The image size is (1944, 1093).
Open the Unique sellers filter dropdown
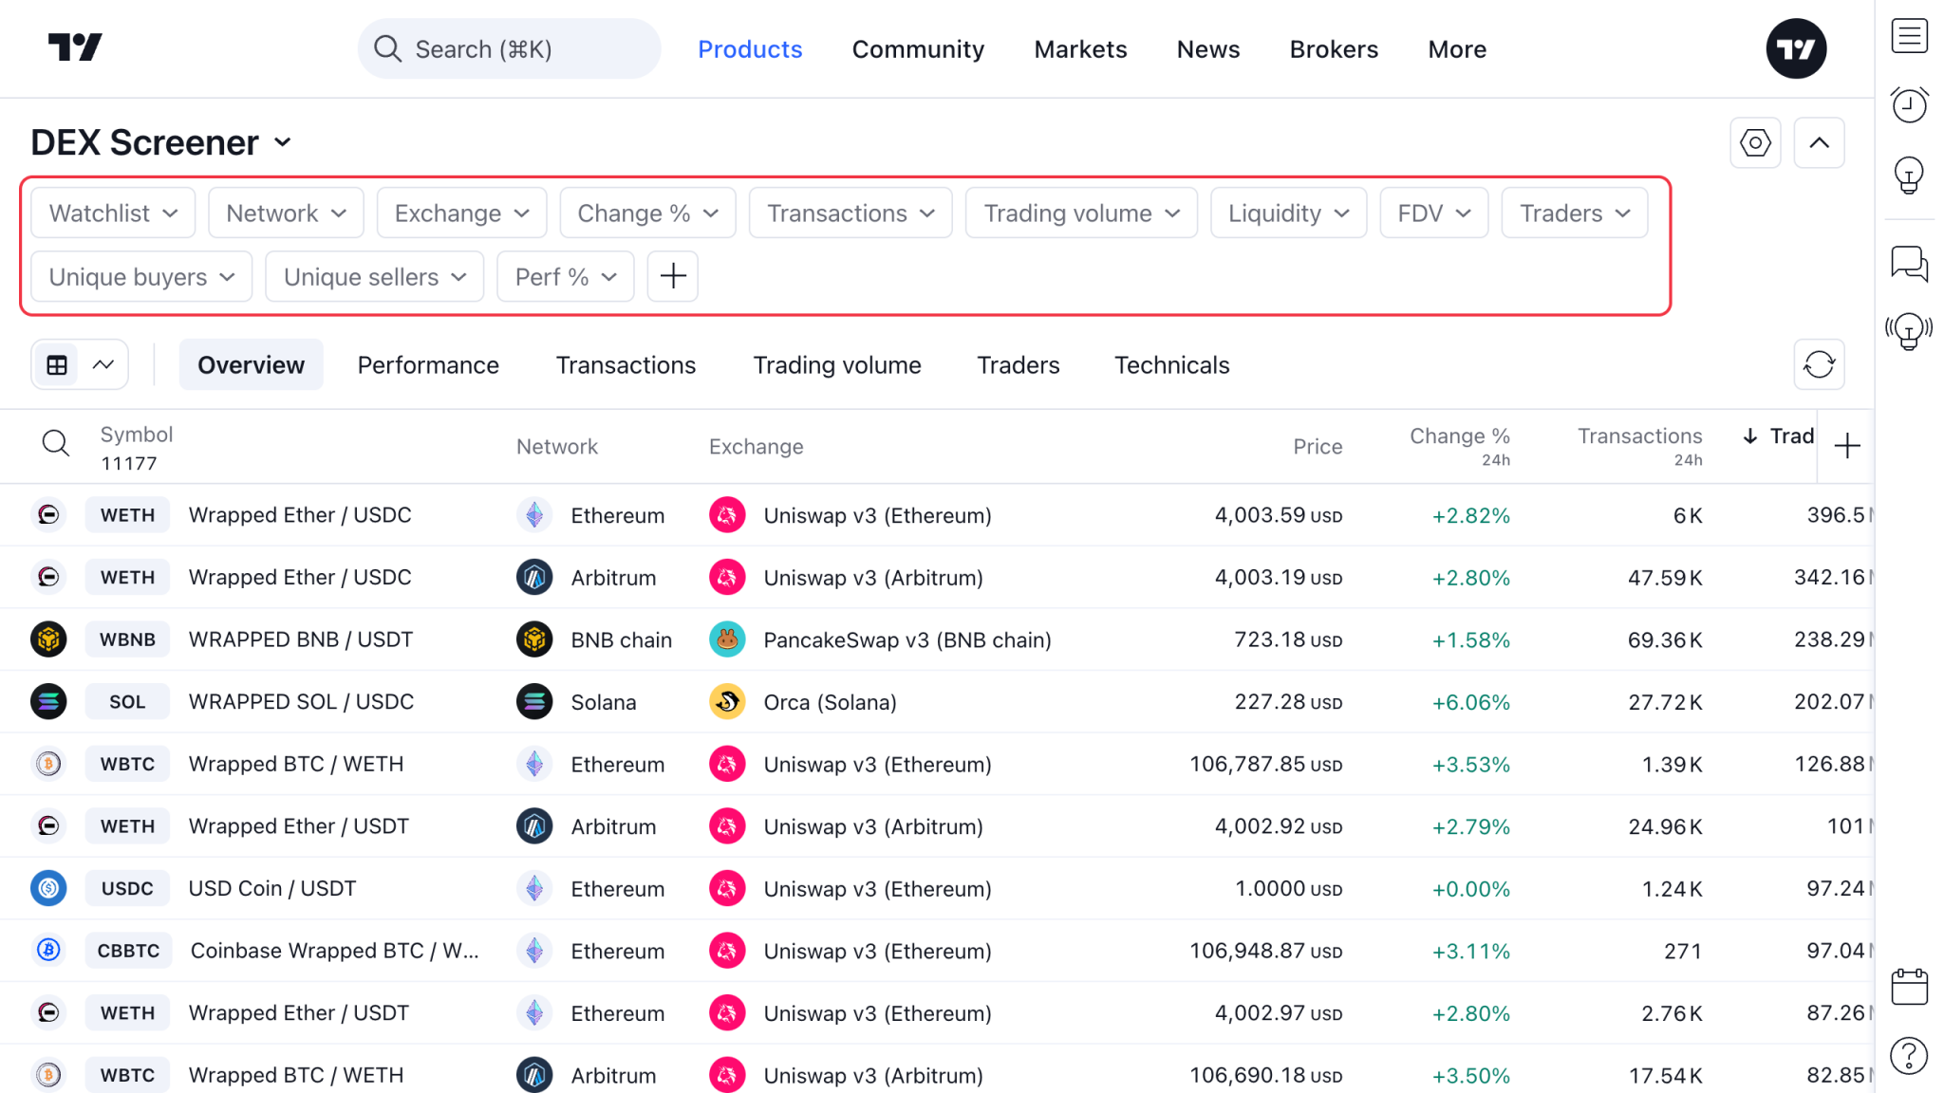coord(375,276)
